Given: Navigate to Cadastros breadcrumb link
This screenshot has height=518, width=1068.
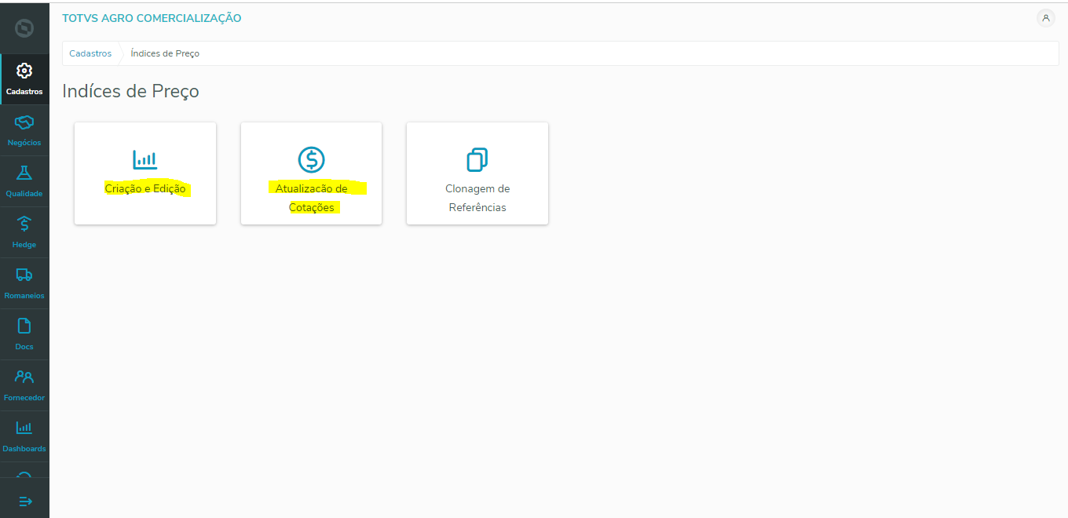Looking at the screenshot, I should (90, 53).
